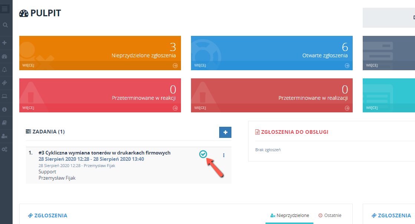Viewport: 415px width, 224px height.
Task: Switch to the Ostatnie tab
Action: (x=330, y=215)
